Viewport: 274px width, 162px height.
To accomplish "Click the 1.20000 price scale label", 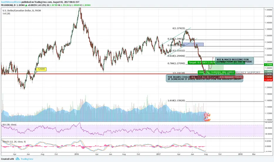I will (269, 87).
